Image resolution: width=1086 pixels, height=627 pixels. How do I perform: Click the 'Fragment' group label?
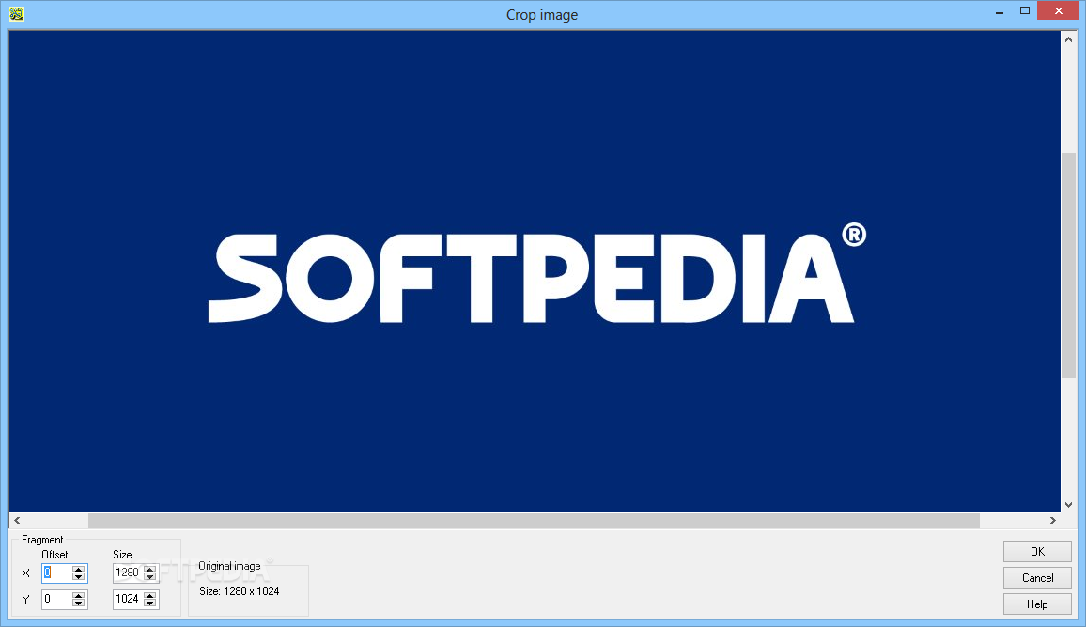(x=42, y=540)
